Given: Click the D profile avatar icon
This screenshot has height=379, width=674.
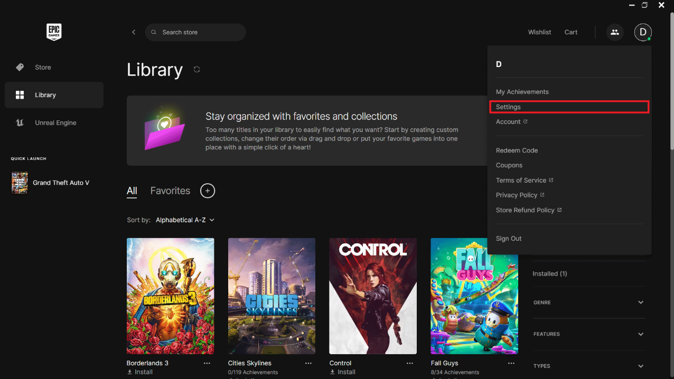Looking at the screenshot, I should (x=643, y=32).
